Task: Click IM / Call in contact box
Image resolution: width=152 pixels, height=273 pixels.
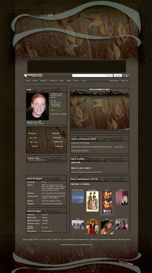Action: point(34,142)
